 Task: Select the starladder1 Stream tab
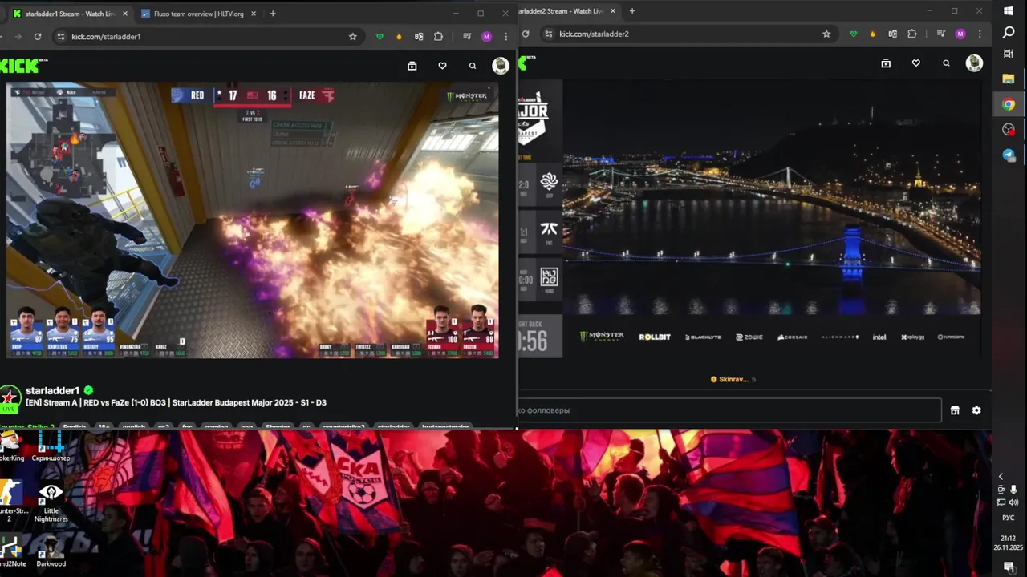pyautogui.click(x=70, y=14)
